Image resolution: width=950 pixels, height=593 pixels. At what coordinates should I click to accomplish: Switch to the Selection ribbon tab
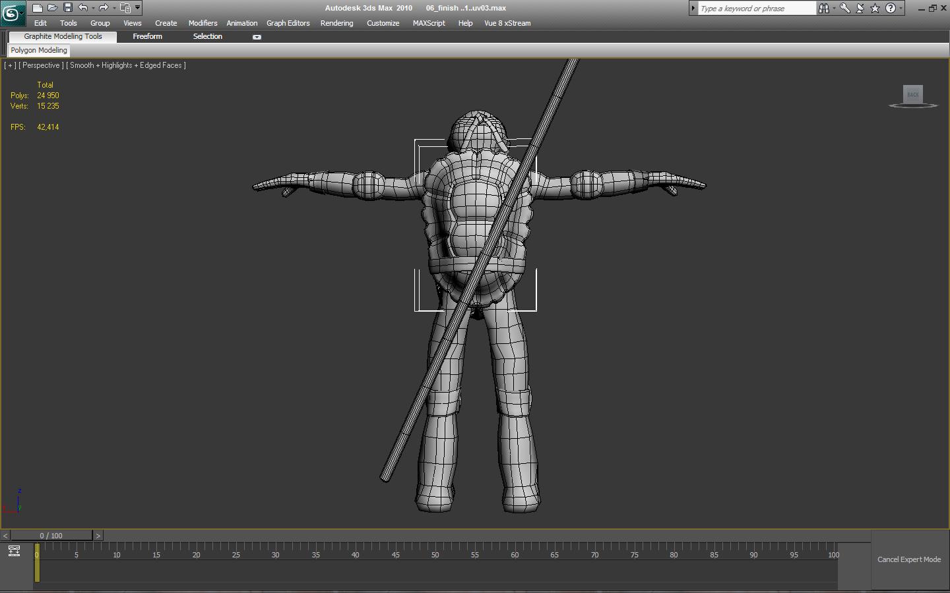pyautogui.click(x=207, y=37)
